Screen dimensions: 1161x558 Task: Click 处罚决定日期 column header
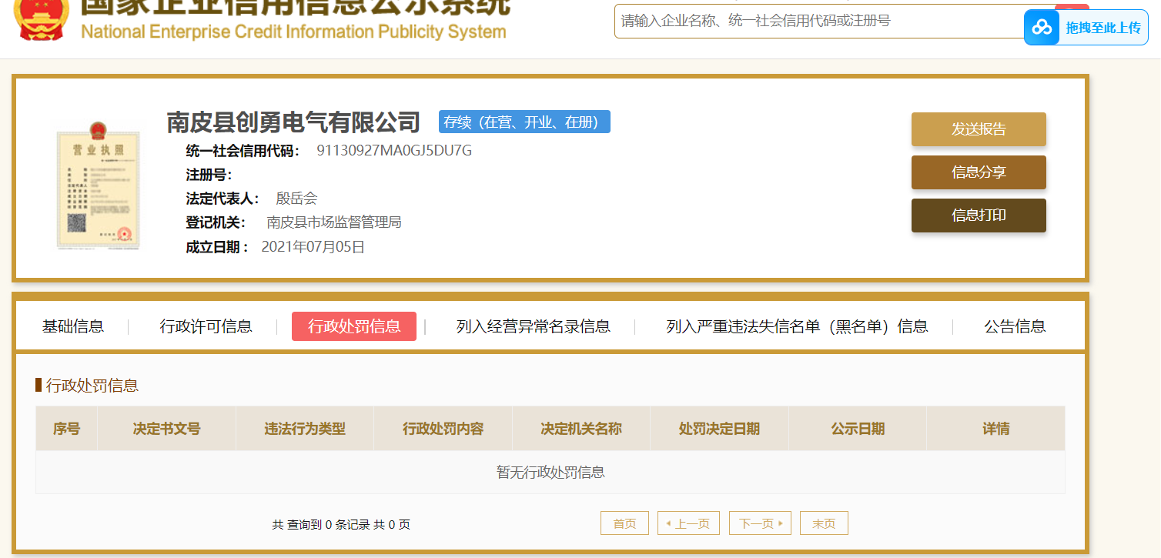[x=719, y=429]
